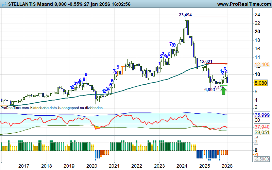272x170 pixels.
Task: Select the 2024 year label on time axis
Action: point(182,166)
